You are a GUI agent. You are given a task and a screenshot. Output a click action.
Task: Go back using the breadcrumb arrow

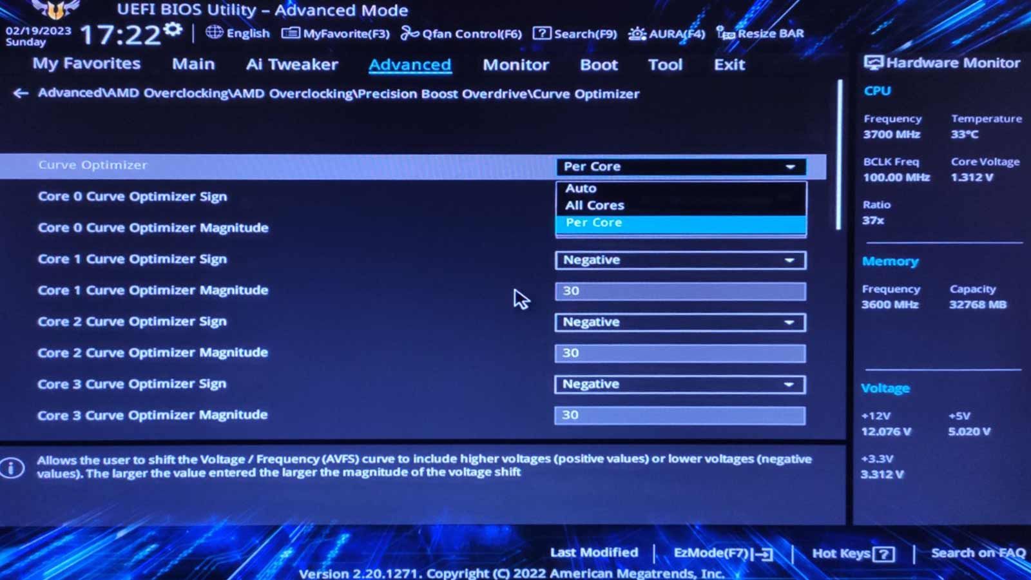(21, 93)
